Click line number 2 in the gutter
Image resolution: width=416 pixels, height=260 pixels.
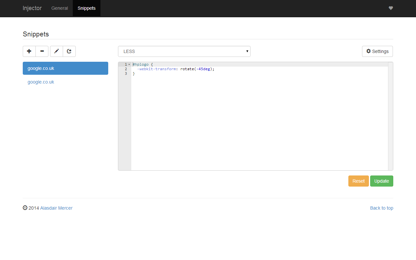pyautogui.click(x=126, y=69)
